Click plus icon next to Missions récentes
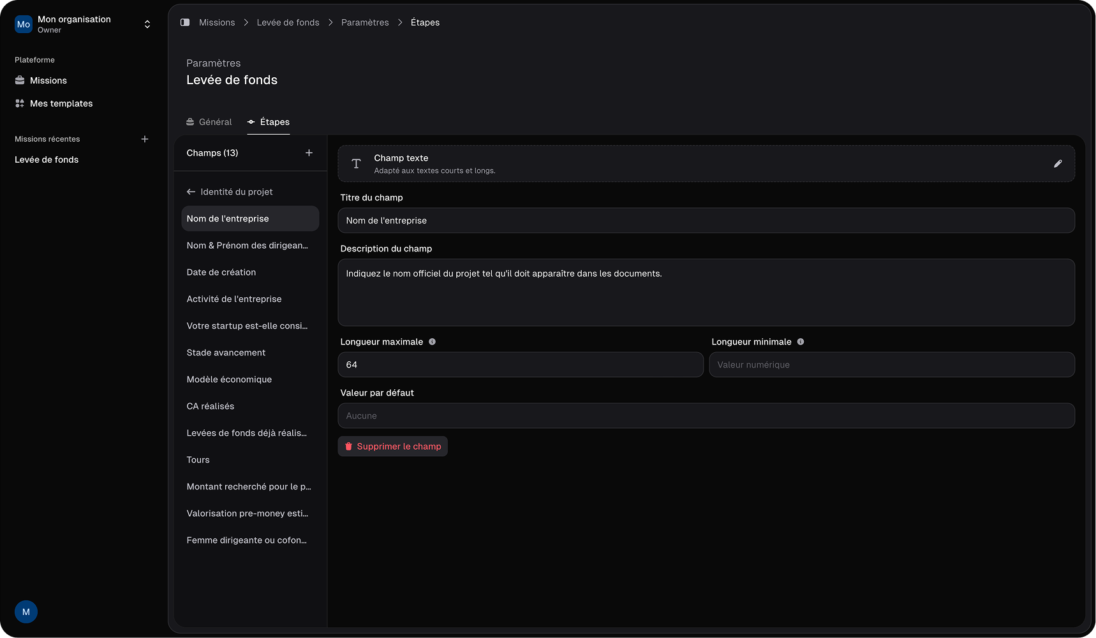Image resolution: width=1096 pixels, height=638 pixels. click(145, 139)
